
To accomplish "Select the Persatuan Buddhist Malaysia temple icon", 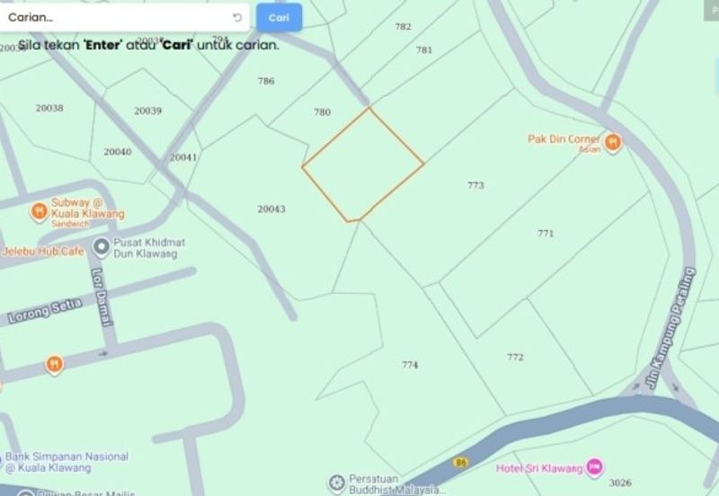I will pos(337,483).
